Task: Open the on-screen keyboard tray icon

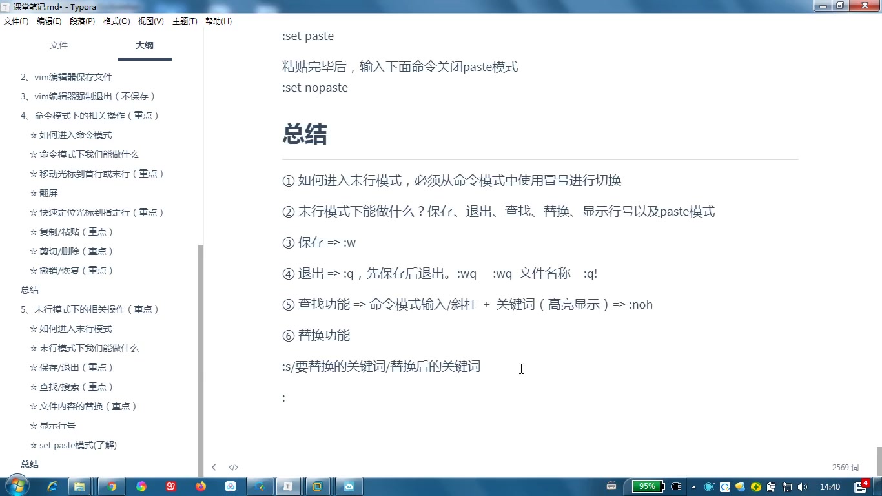Action: pyautogui.click(x=611, y=486)
